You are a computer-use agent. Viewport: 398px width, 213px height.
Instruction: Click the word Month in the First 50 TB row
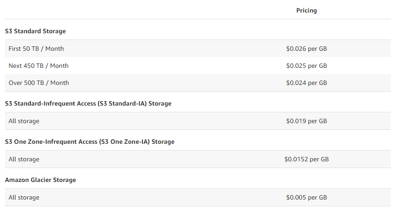(54, 49)
